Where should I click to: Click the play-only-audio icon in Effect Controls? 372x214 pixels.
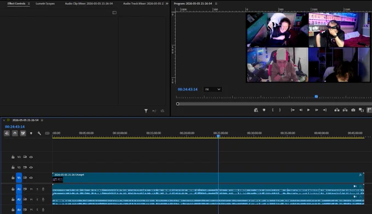pos(154,111)
